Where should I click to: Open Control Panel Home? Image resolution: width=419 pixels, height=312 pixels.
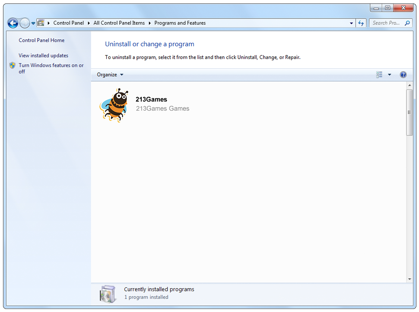coord(41,40)
